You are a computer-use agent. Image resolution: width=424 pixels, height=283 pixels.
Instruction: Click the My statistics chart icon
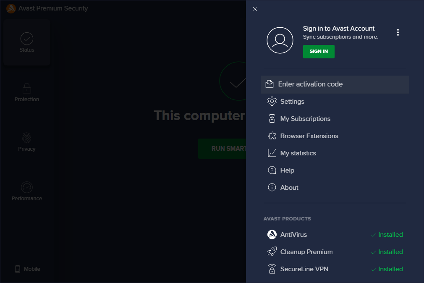tap(272, 153)
